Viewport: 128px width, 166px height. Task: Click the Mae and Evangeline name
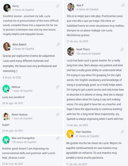click(23, 138)
